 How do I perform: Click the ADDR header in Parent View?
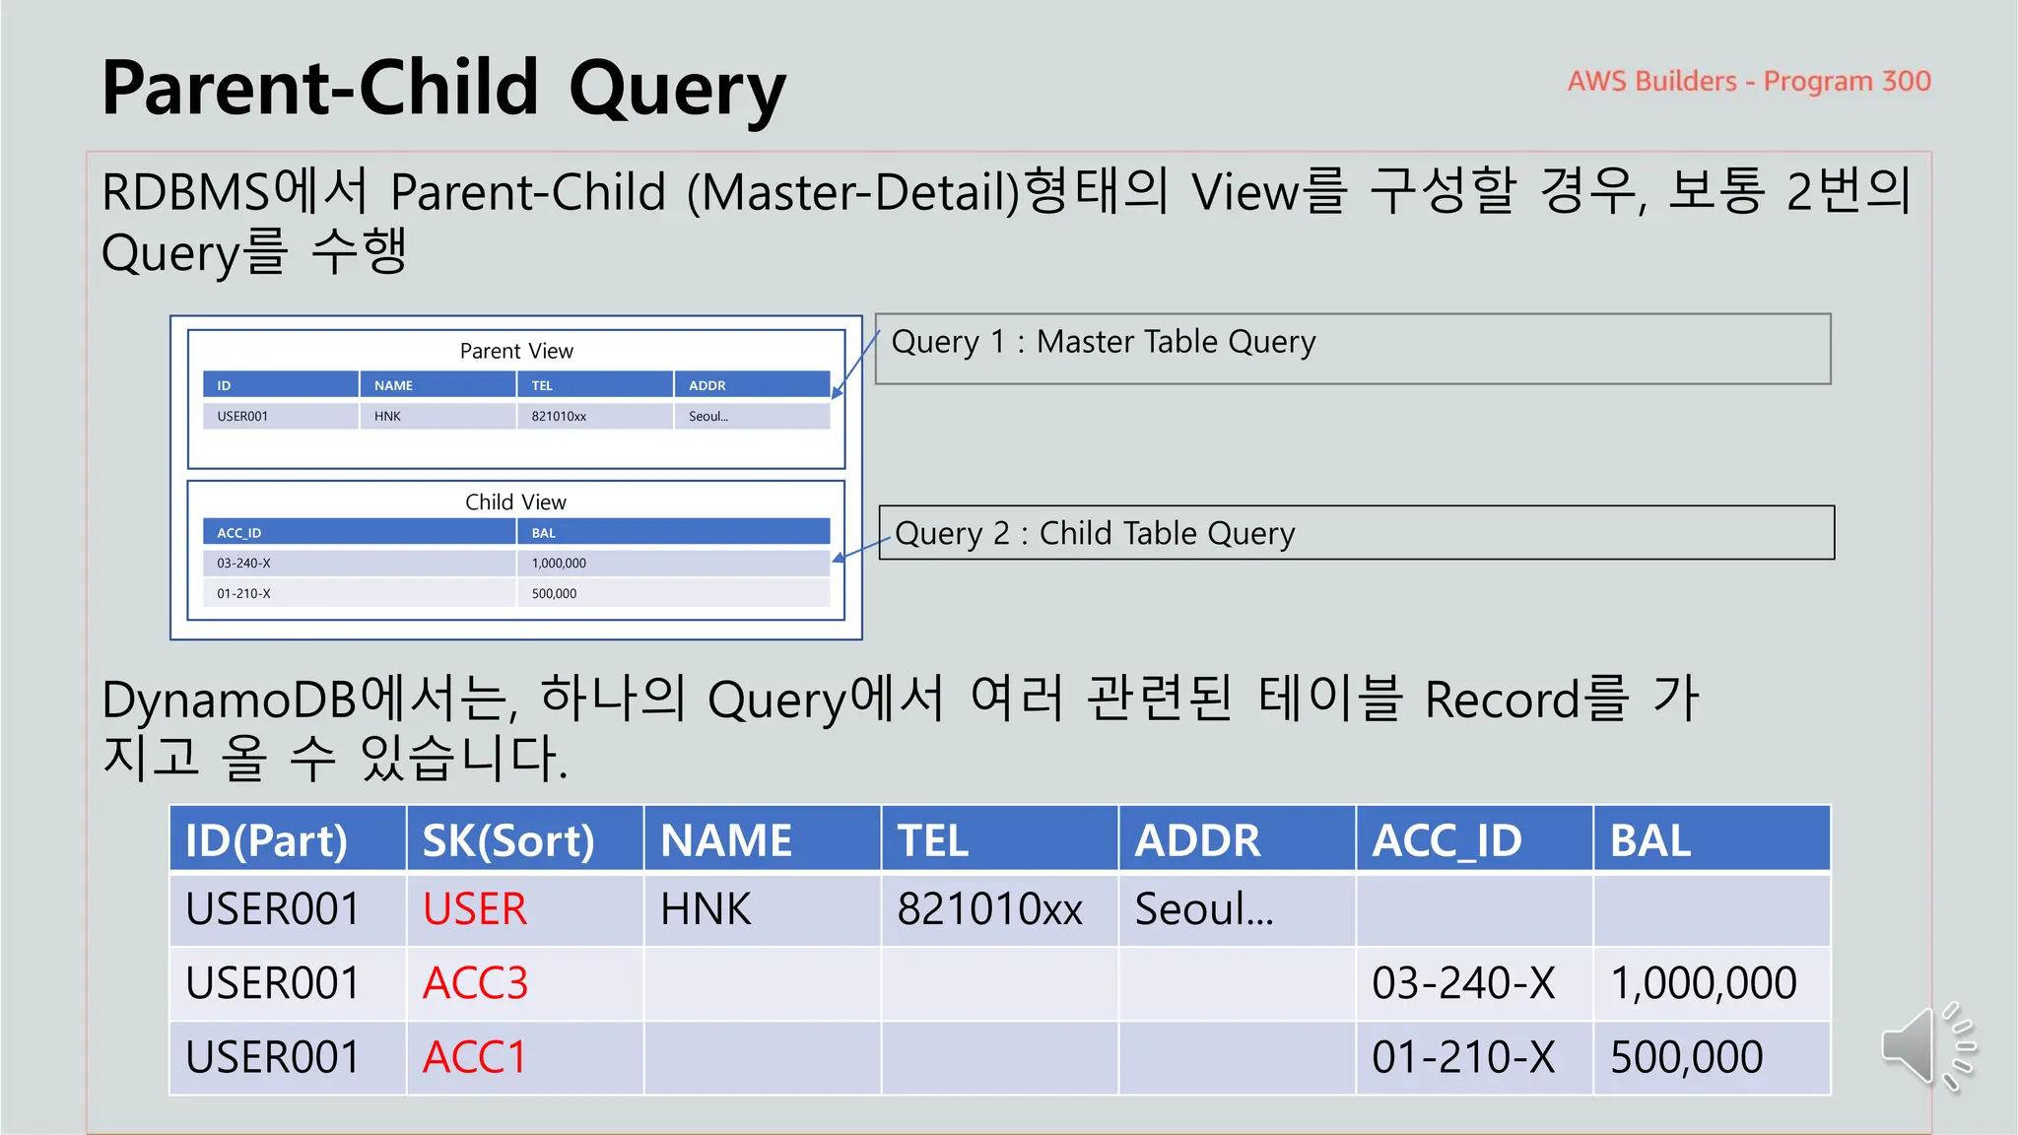[x=753, y=385]
